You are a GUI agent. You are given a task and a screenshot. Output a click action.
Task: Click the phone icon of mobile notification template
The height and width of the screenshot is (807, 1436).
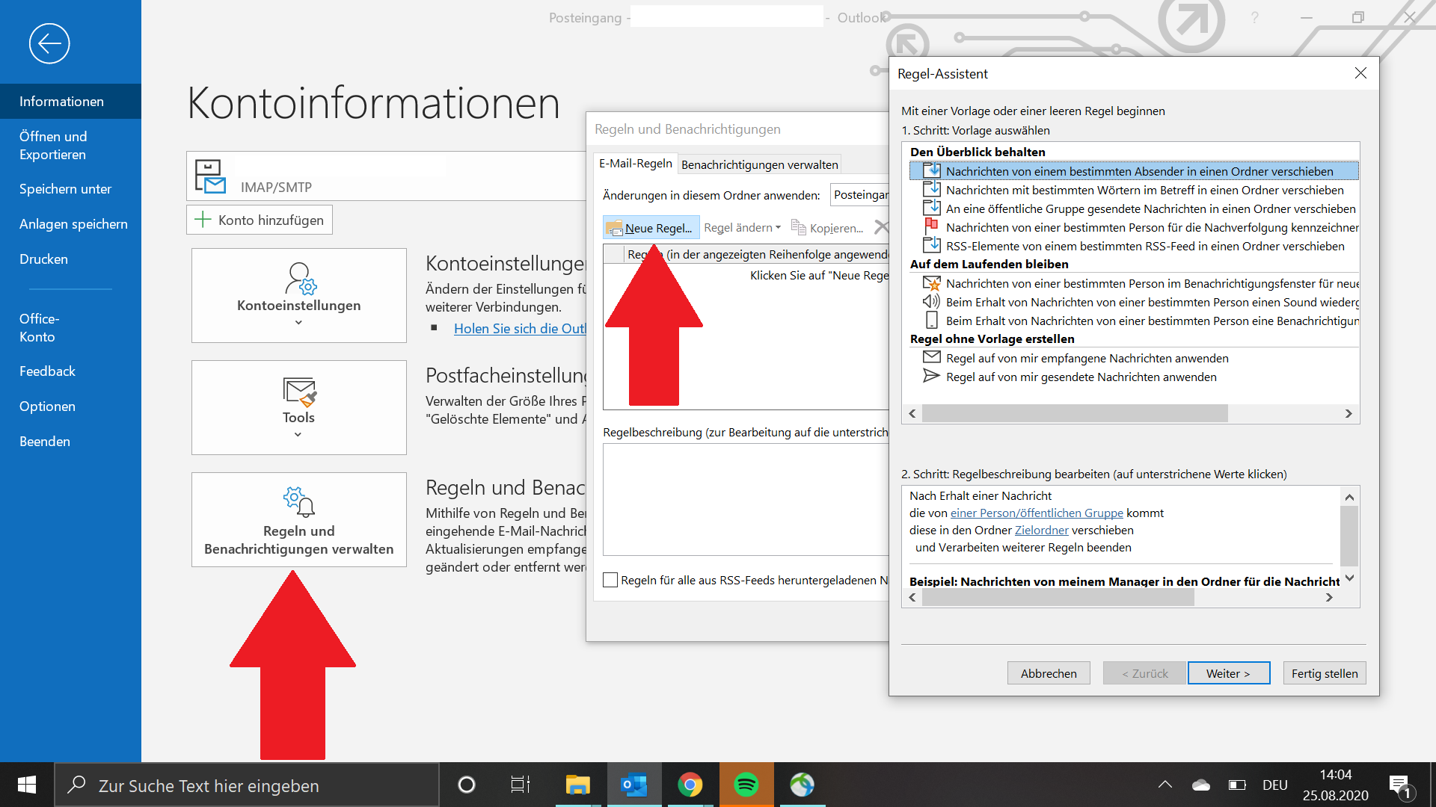[931, 320]
